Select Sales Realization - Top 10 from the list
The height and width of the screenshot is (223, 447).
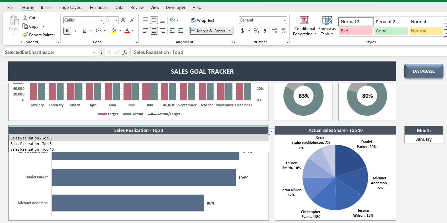[x=32, y=149]
